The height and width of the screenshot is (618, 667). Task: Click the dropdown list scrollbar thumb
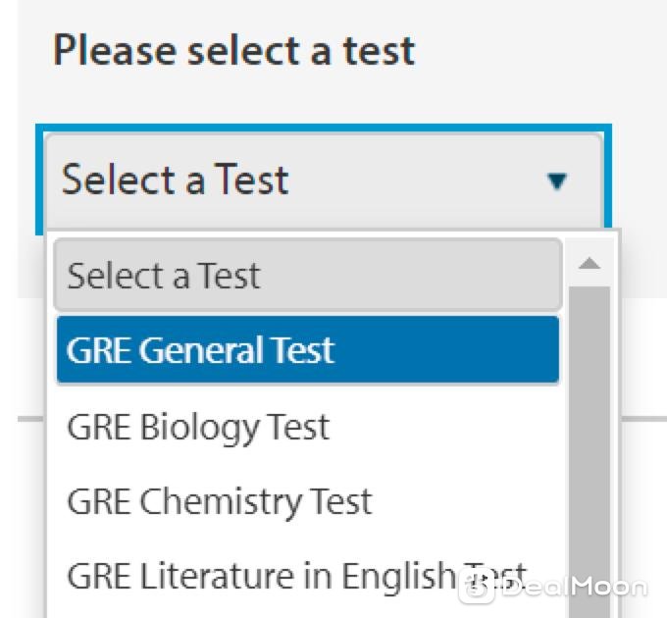click(x=590, y=452)
